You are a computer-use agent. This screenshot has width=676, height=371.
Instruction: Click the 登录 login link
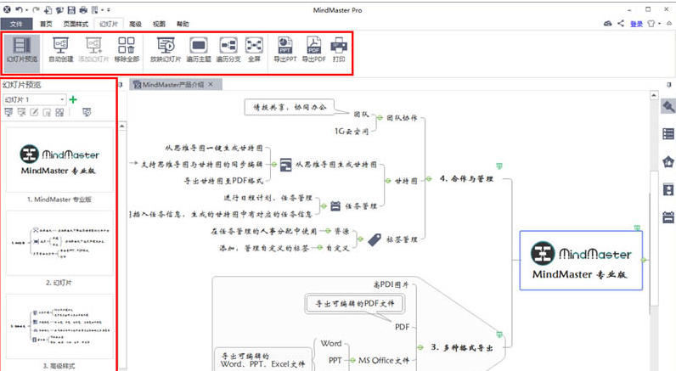click(636, 24)
